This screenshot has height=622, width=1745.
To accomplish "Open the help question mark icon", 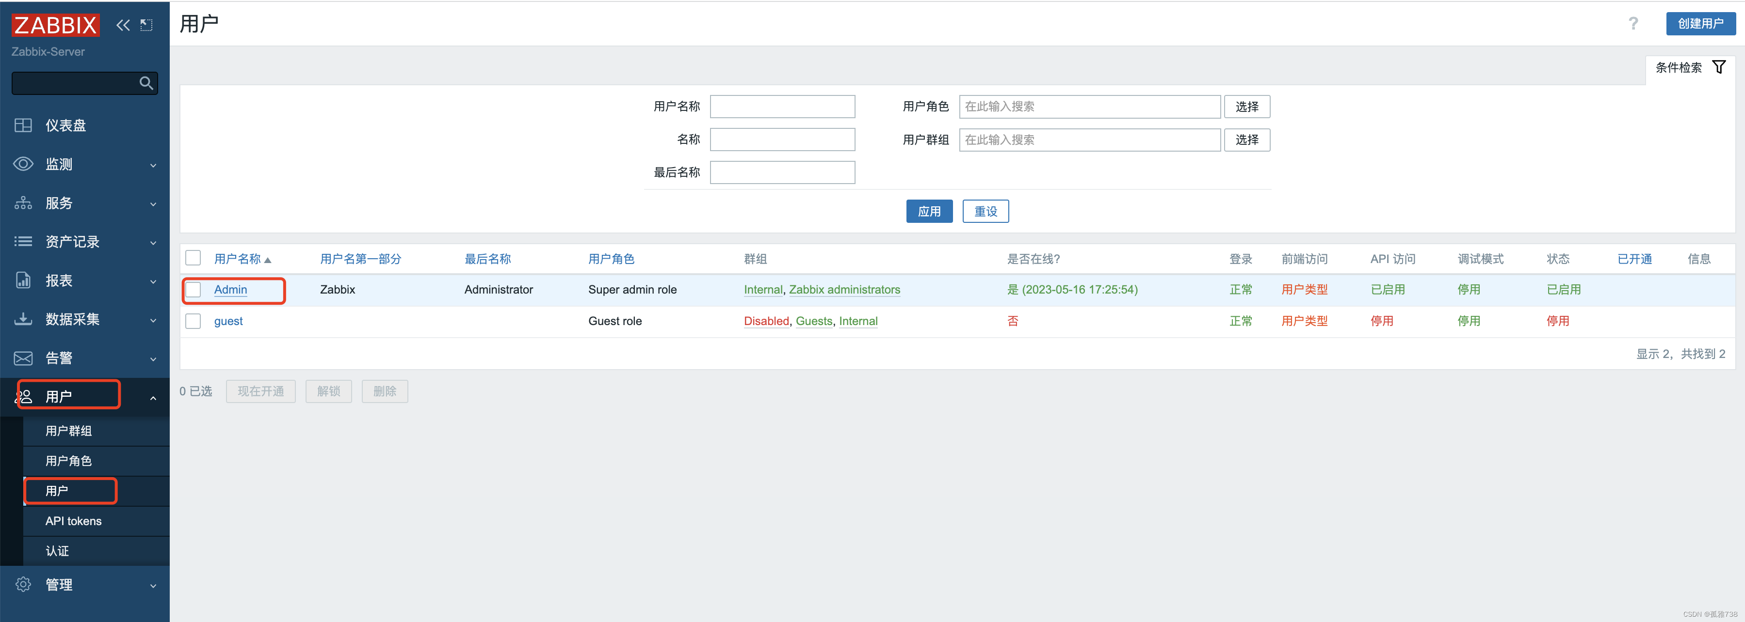I will pyautogui.click(x=1633, y=24).
